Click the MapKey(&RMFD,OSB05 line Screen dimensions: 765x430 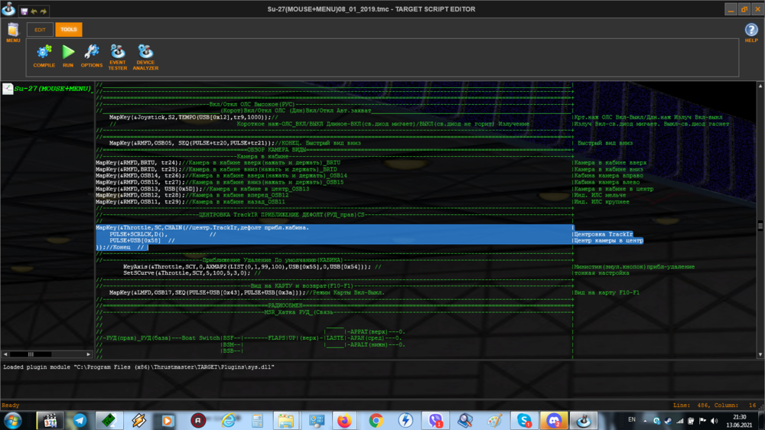tap(235, 143)
